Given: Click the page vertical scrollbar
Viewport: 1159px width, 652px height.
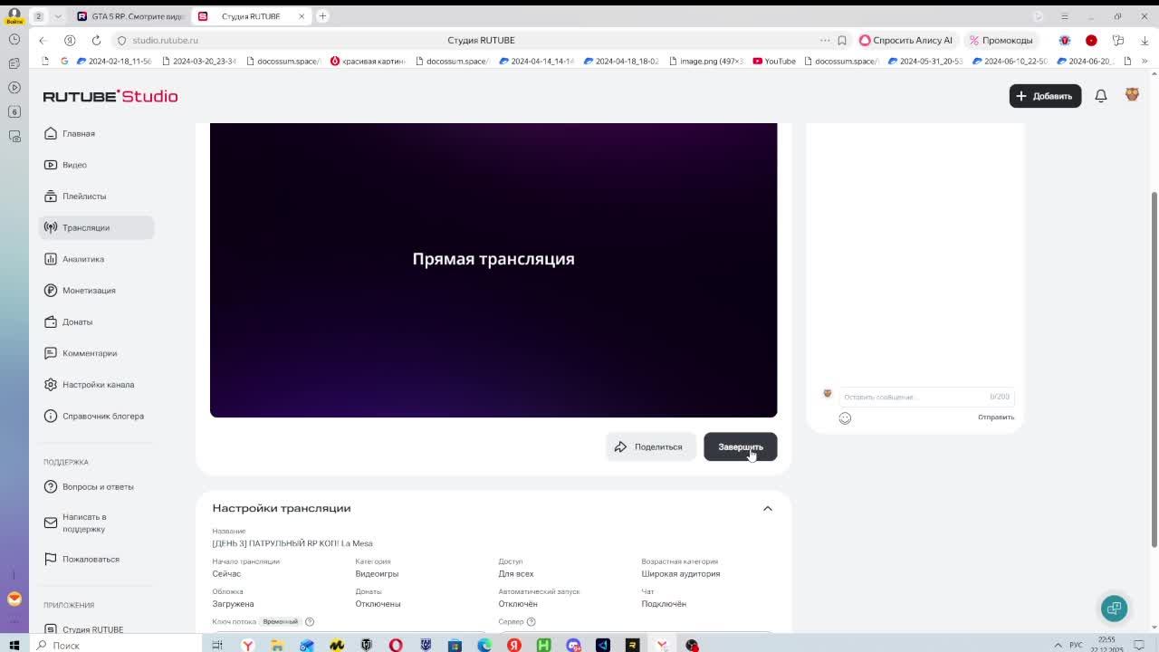Looking at the screenshot, I should [x=1154, y=369].
